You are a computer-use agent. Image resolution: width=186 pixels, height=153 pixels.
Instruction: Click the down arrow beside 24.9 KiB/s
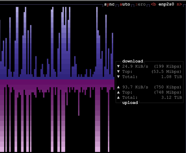(118, 66)
